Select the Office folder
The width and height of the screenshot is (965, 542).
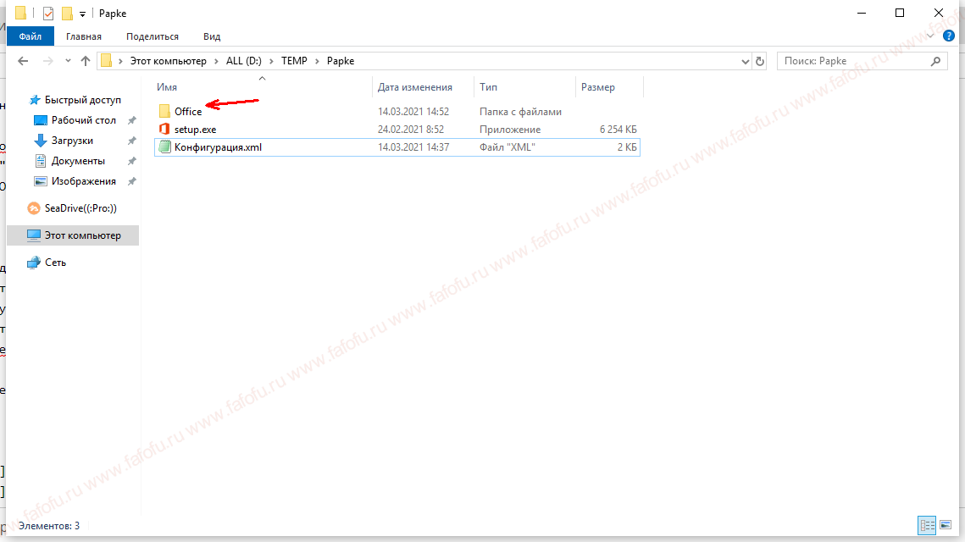pyautogui.click(x=188, y=111)
